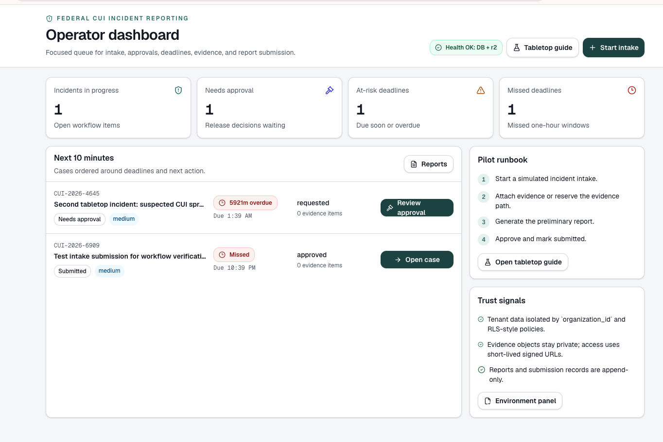
Task: Open the Tabletop guide from the header
Action: click(542, 48)
